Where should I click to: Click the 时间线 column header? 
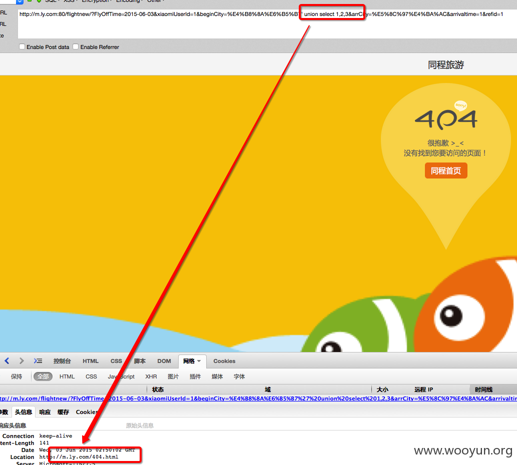tap(483, 389)
